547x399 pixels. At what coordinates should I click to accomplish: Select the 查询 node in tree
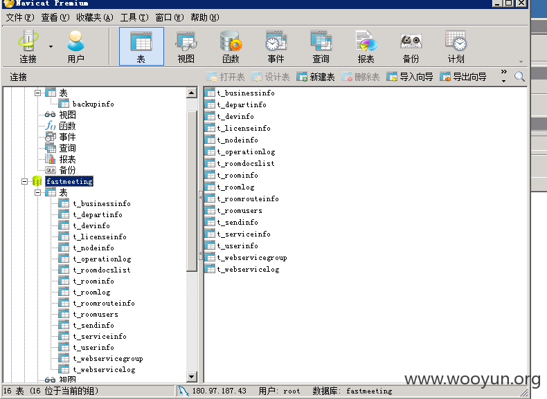coord(67,148)
